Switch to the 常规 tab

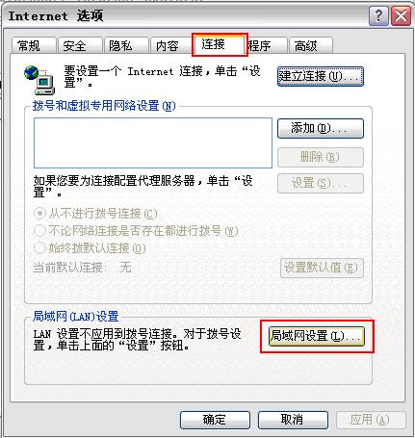point(34,45)
